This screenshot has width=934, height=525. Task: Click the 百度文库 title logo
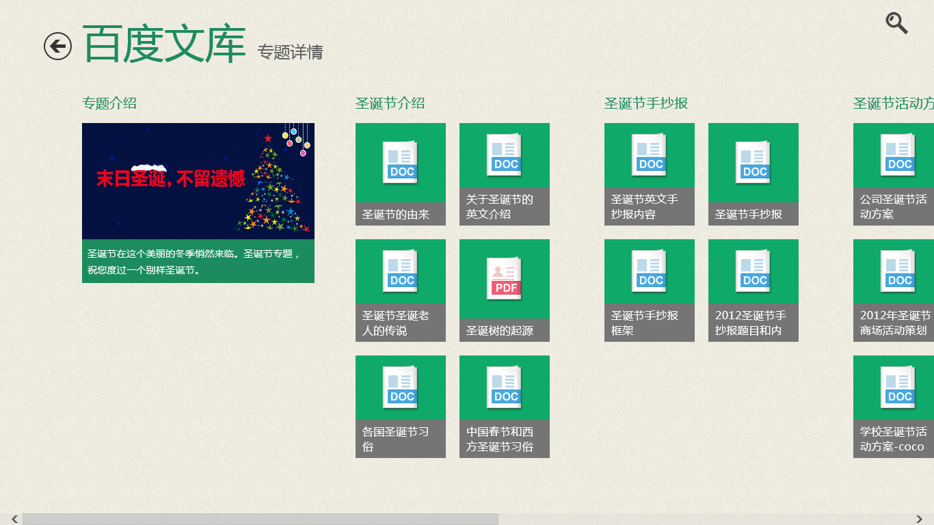click(x=164, y=44)
